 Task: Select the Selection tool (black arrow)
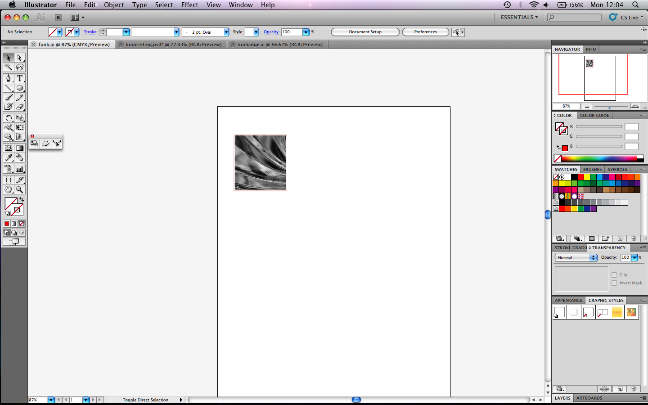coord(8,58)
